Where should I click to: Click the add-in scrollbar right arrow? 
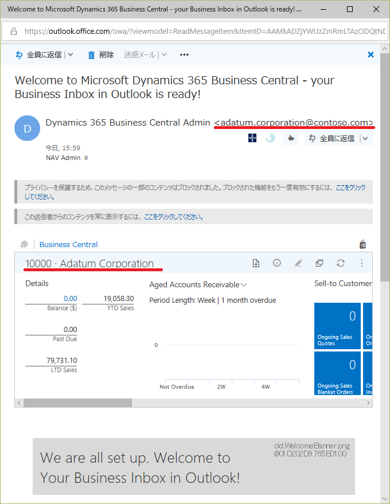(x=368, y=403)
